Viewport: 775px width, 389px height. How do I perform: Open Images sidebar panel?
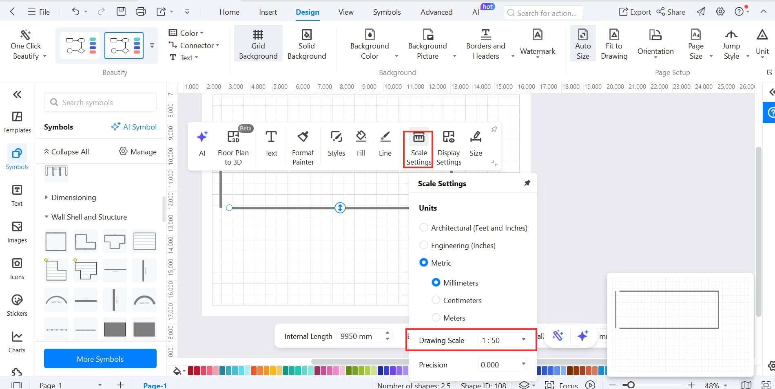coord(17,232)
